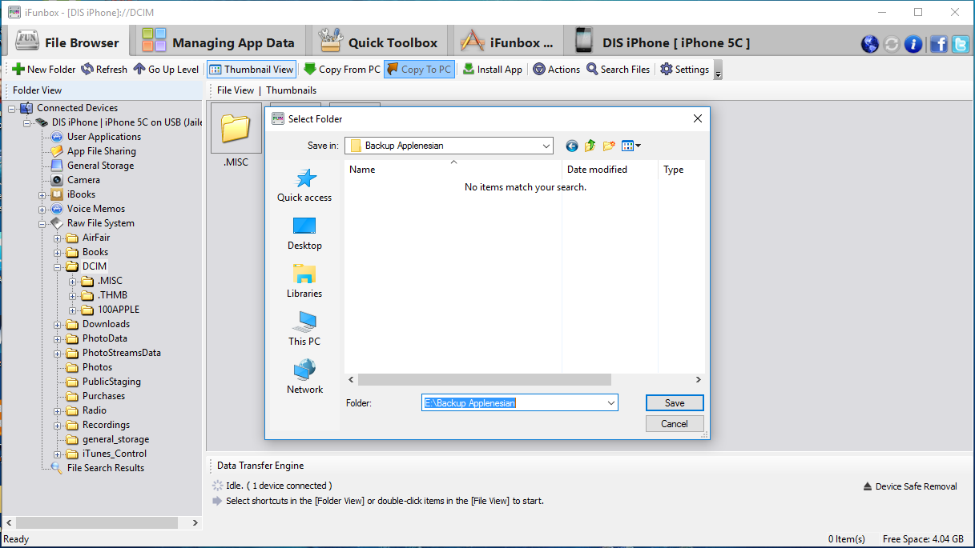
Task: Open the View Menu icon dropdown
Action: tap(631, 146)
